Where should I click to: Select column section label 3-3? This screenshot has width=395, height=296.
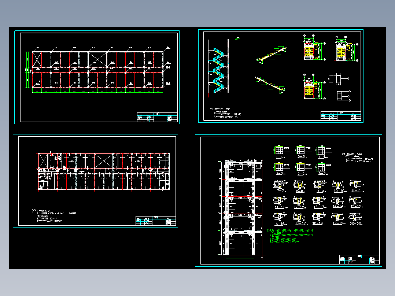click(301, 157)
